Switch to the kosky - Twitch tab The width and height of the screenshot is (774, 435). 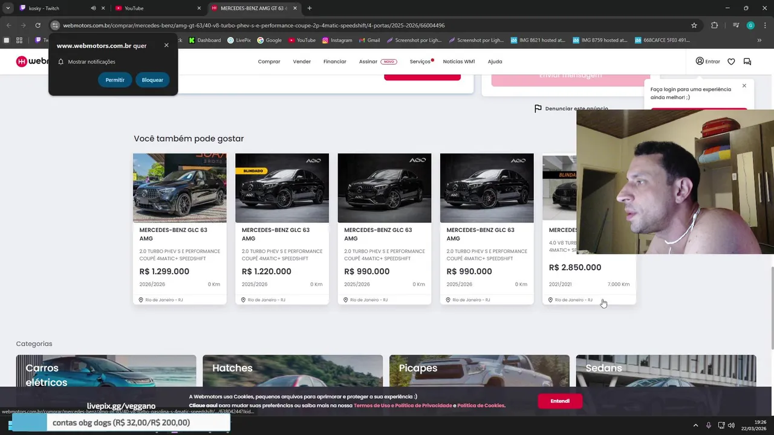click(44, 8)
